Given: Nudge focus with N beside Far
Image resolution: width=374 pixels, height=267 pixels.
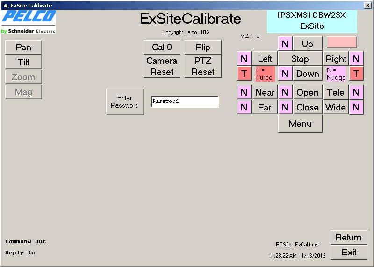Looking at the screenshot, I should 244,107.
